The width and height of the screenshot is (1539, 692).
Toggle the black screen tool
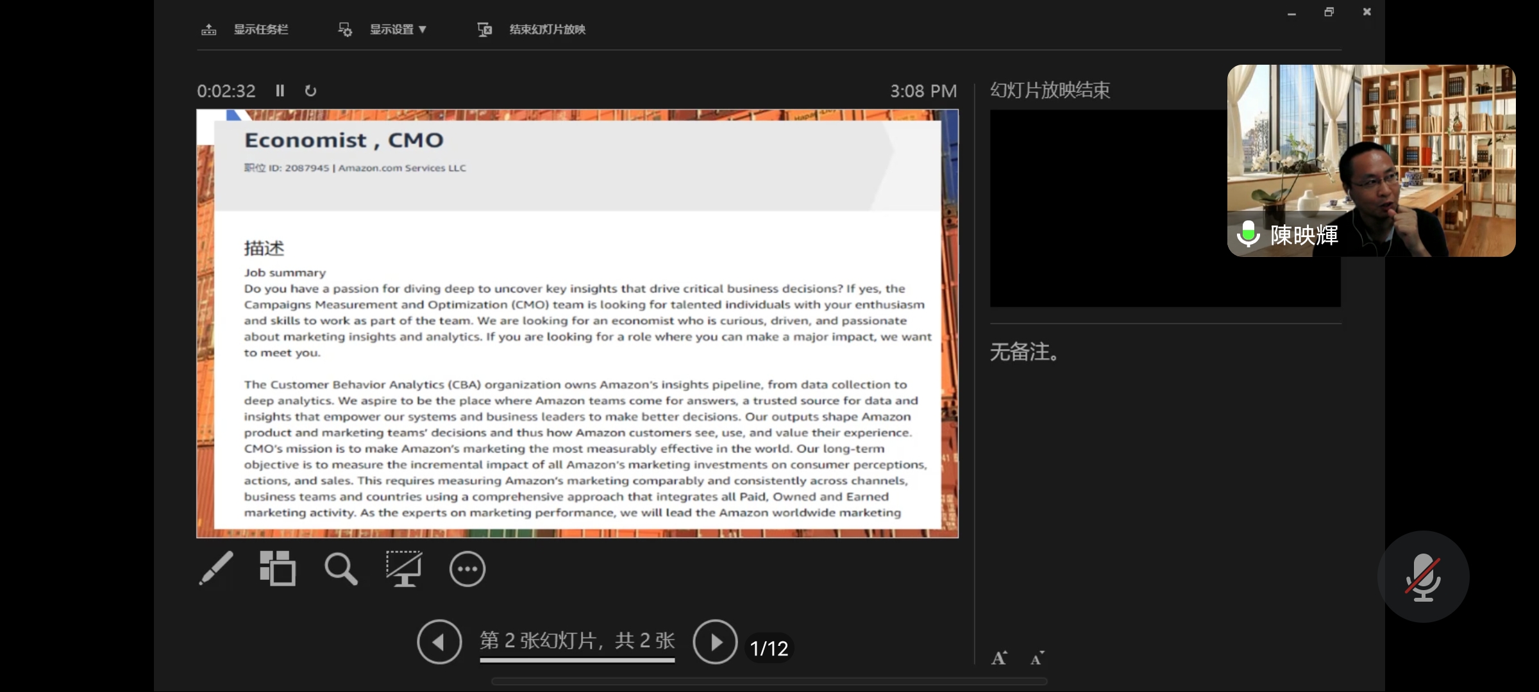point(404,569)
